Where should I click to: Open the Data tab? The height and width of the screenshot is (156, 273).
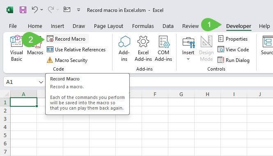click(x=168, y=26)
